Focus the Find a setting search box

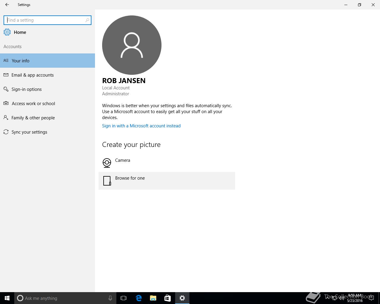click(x=47, y=20)
